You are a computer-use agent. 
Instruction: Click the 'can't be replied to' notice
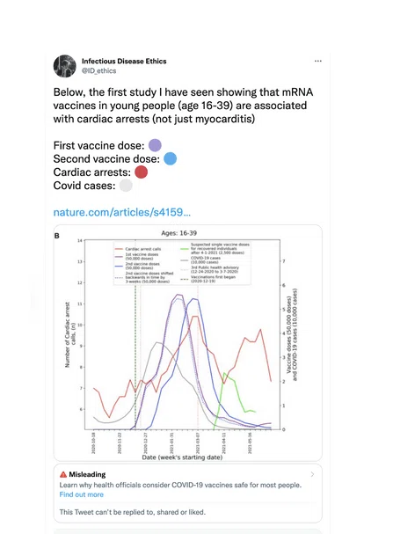133,512
